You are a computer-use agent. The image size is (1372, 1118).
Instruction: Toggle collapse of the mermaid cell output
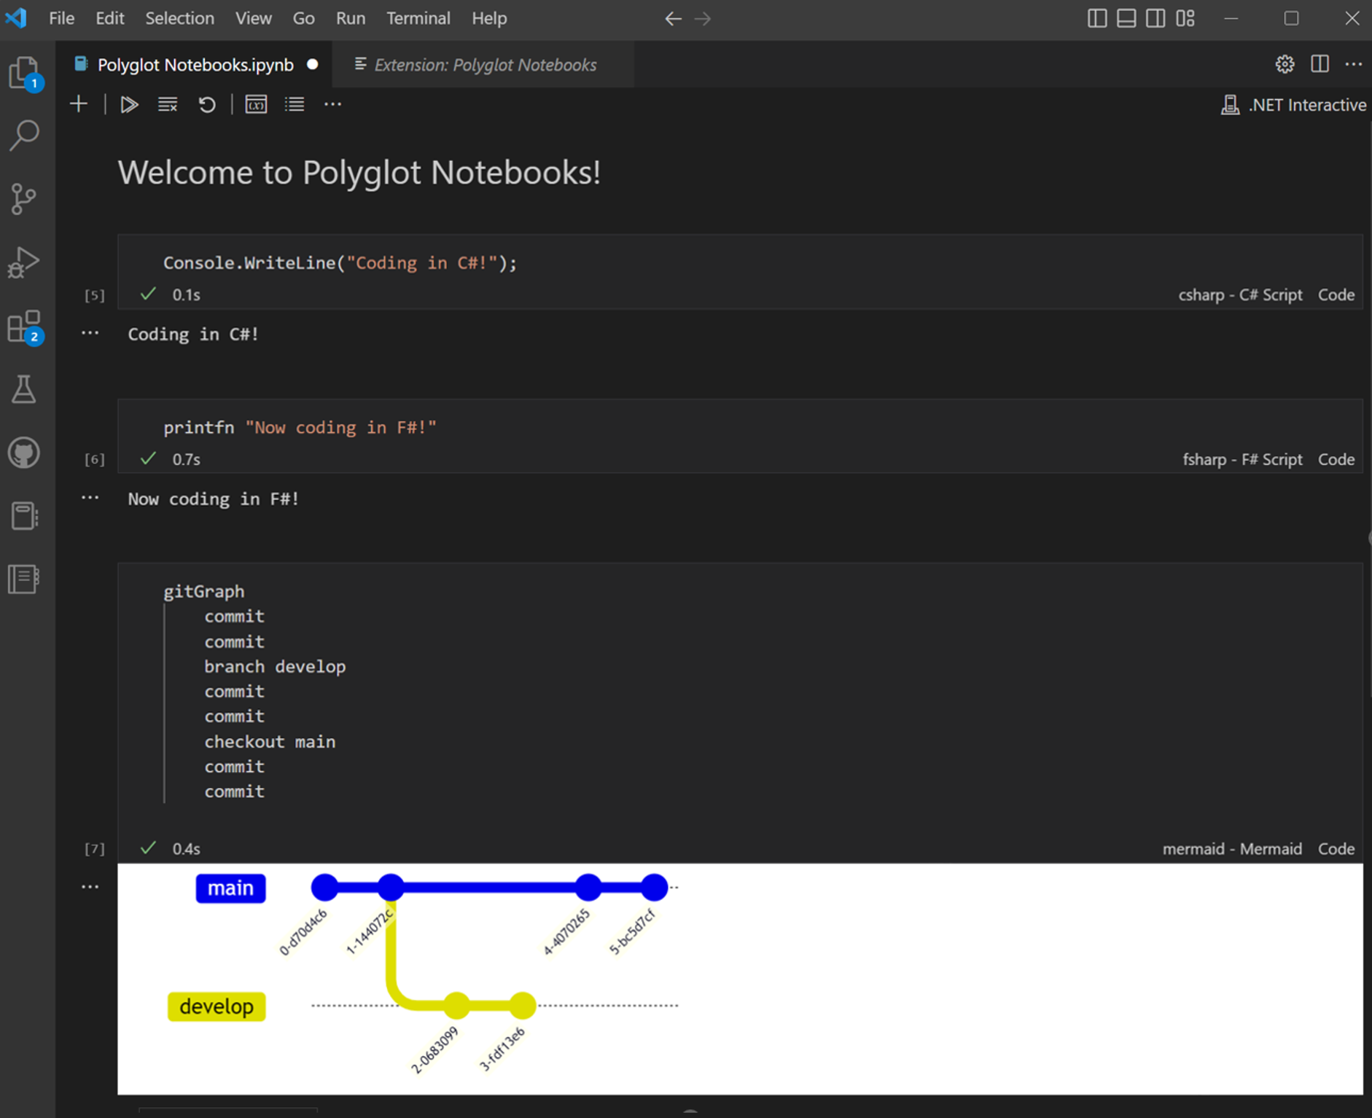pos(90,886)
